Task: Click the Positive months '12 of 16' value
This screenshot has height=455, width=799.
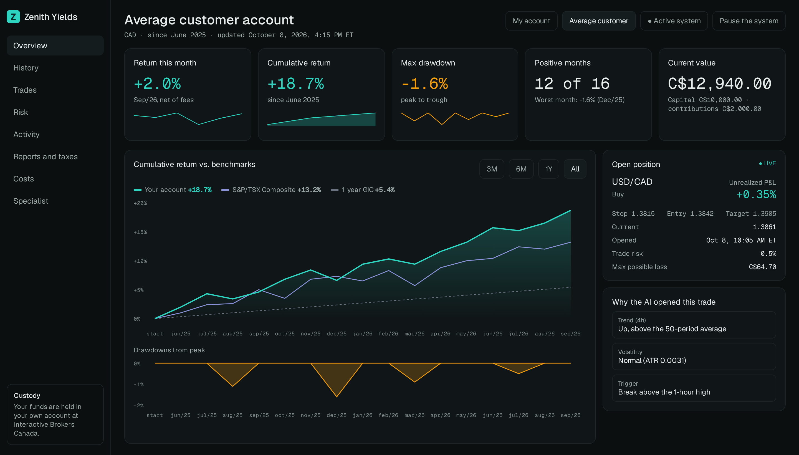Action: (x=572, y=84)
